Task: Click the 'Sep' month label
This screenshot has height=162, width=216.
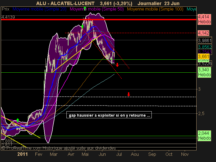Action: 152,154
